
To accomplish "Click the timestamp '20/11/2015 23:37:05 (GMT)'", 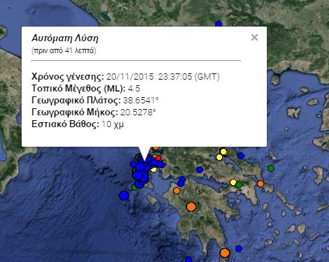I will 163,77.
